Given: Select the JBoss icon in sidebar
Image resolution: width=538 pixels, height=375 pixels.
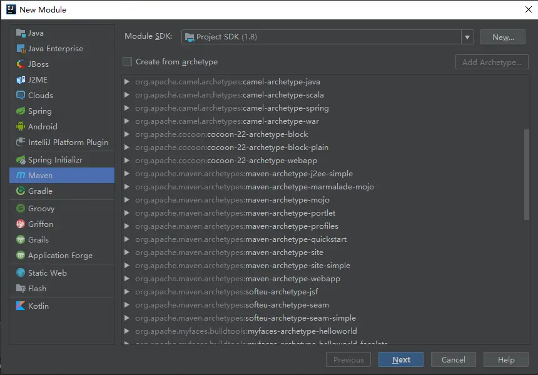Looking at the screenshot, I should pos(21,64).
